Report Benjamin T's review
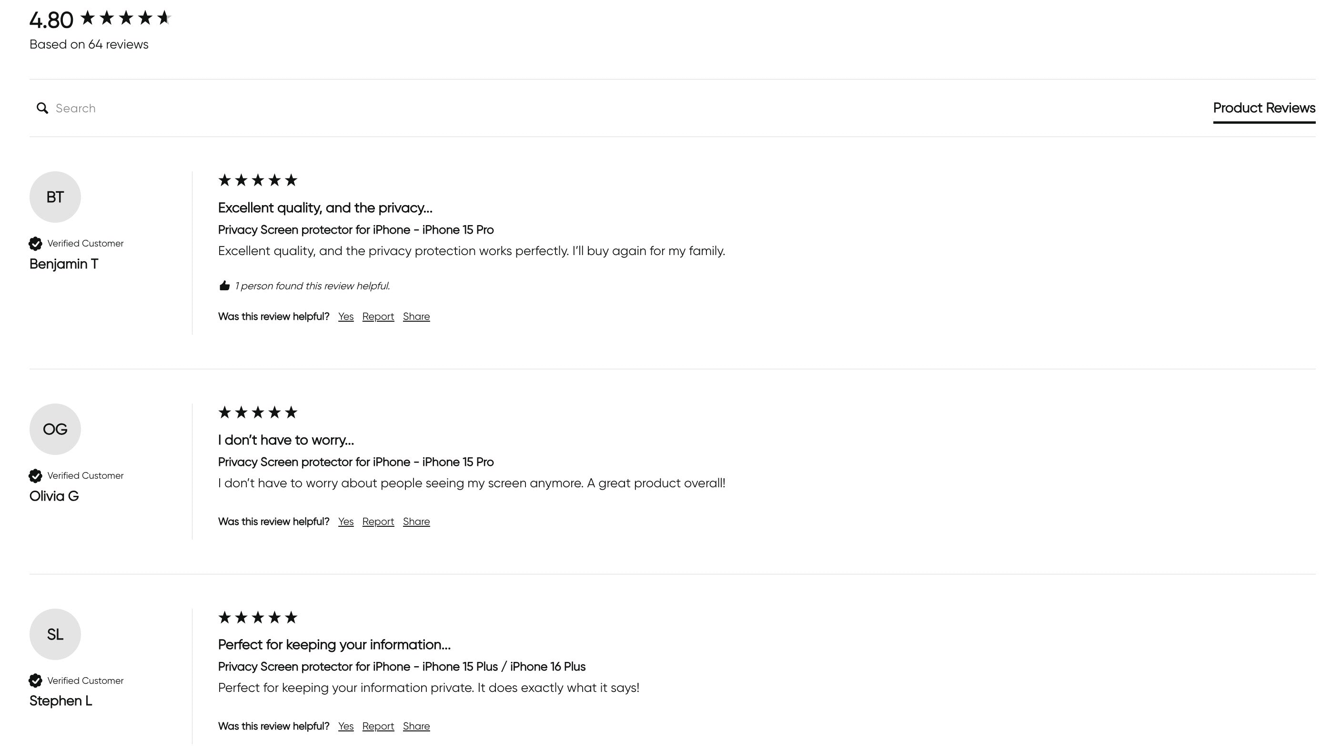 [x=378, y=316]
